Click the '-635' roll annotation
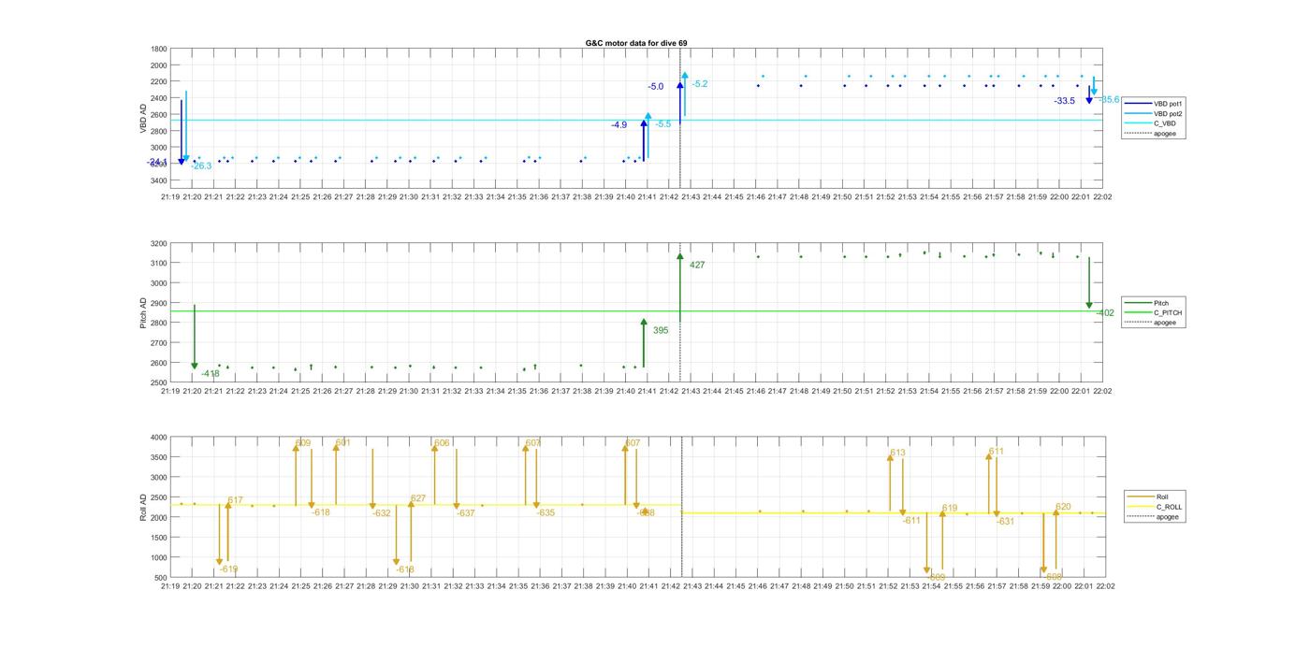This screenshot has width=1310, height=648. point(546,513)
